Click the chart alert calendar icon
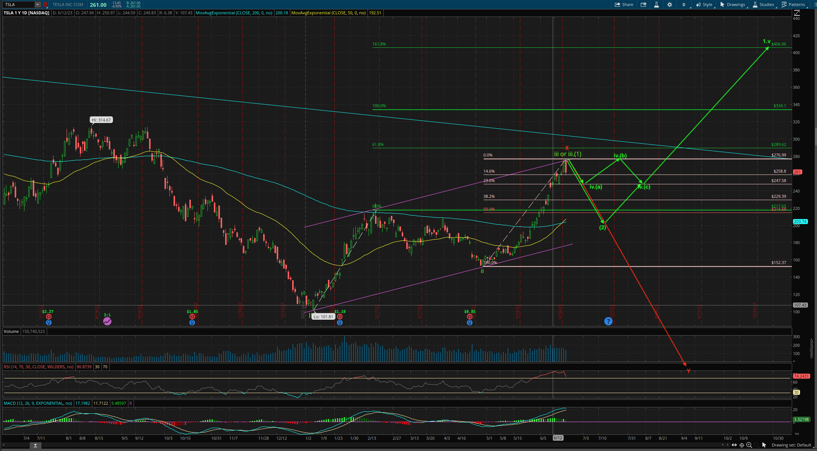 pyautogui.click(x=643, y=5)
